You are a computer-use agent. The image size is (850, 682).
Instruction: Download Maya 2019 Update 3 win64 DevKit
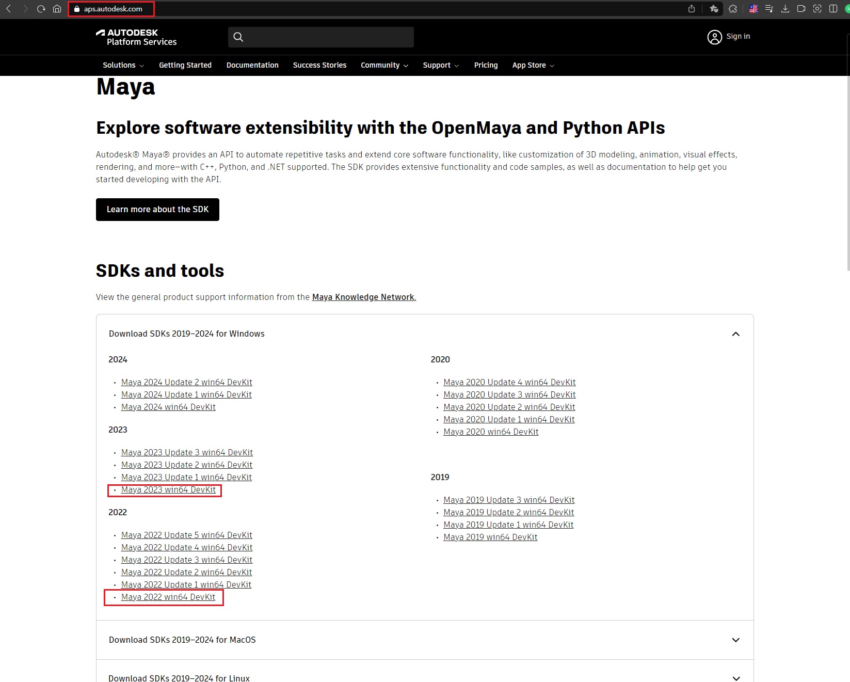(509, 500)
